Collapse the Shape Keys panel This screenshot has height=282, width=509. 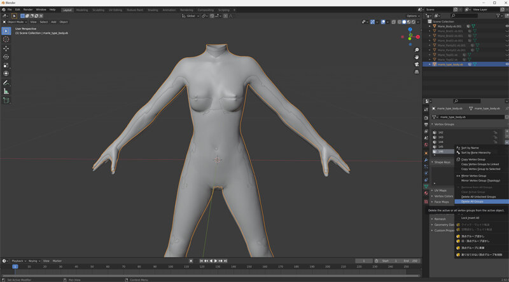(441, 162)
